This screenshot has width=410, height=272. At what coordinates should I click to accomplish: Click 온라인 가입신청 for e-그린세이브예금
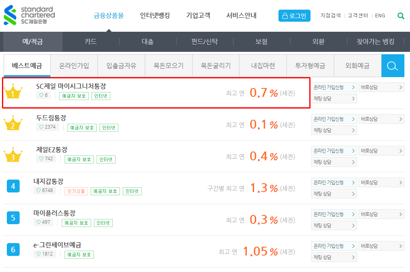click(x=334, y=246)
